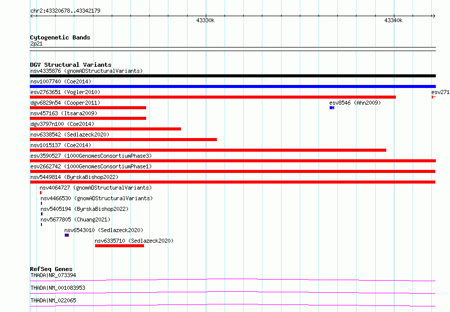Click the nsv457163 red bar

point(88,118)
